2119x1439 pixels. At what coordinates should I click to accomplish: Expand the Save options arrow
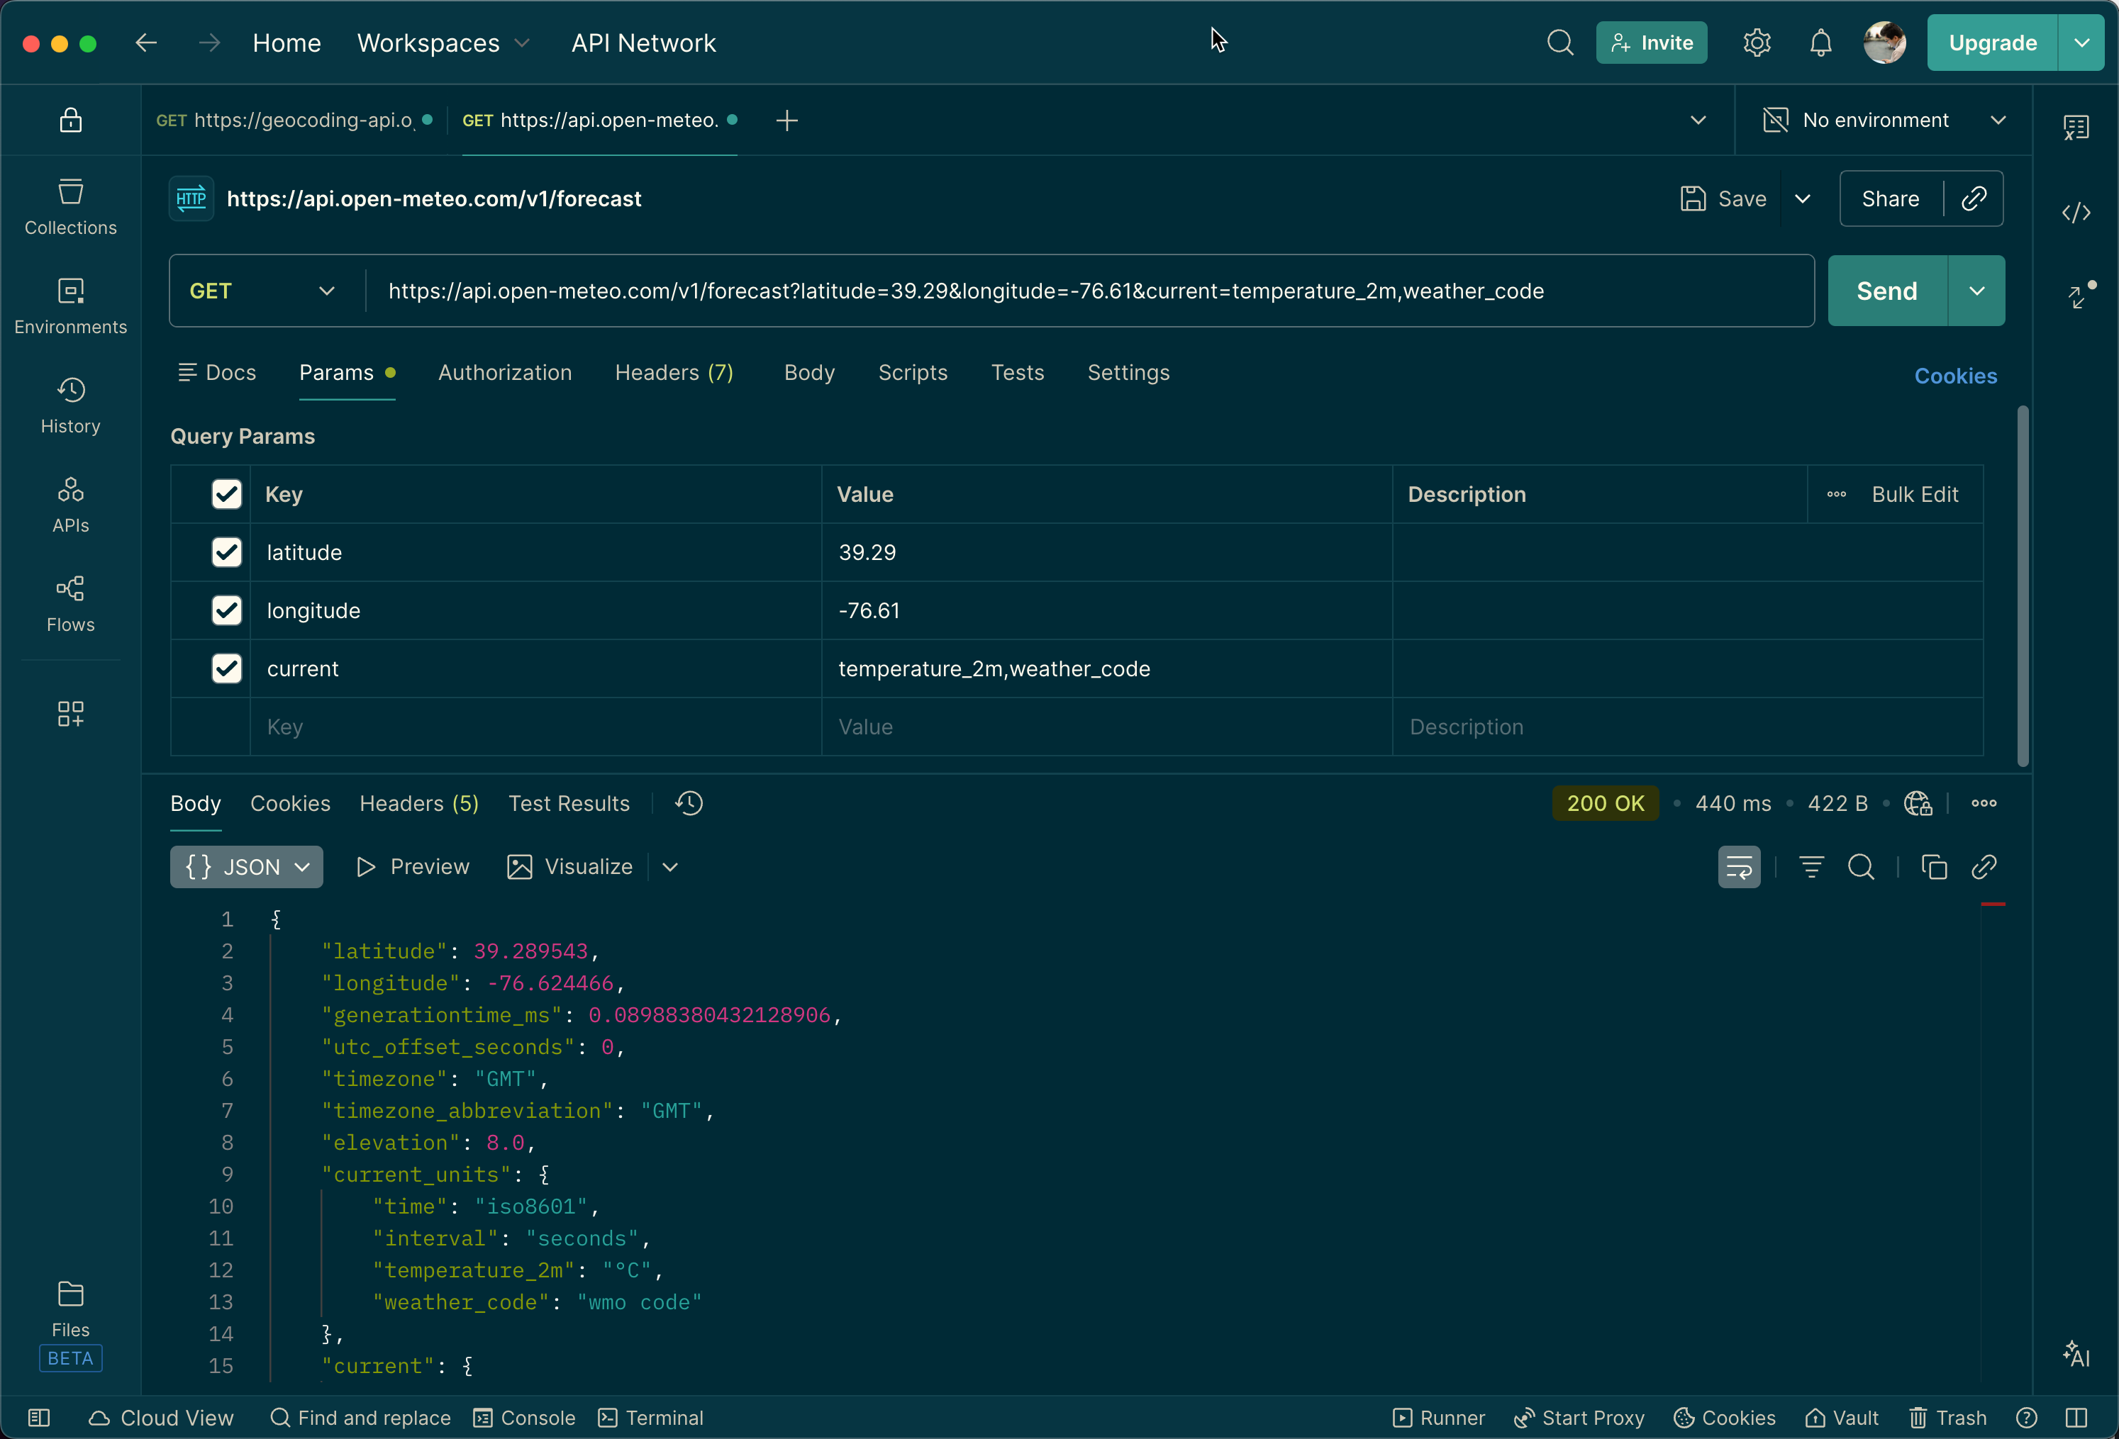click(x=1803, y=198)
